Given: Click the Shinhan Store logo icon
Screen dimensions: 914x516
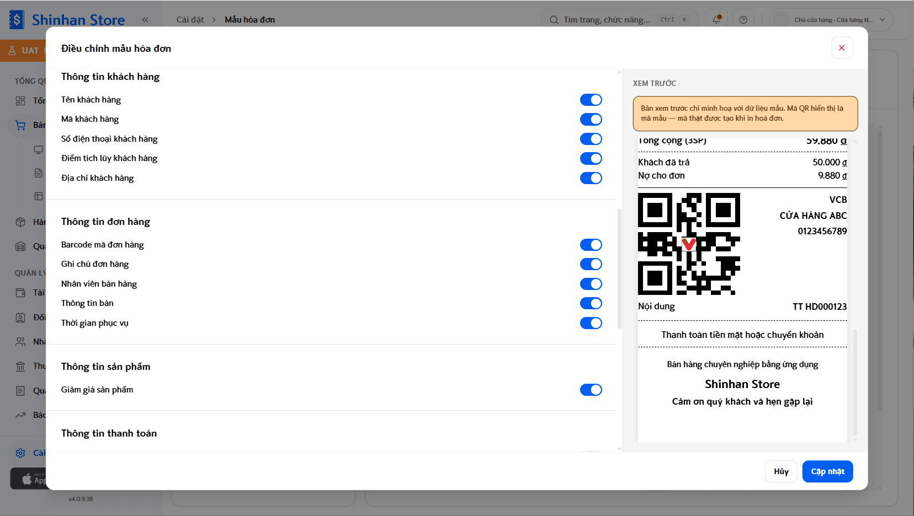Looking at the screenshot, I should (17, 20).
